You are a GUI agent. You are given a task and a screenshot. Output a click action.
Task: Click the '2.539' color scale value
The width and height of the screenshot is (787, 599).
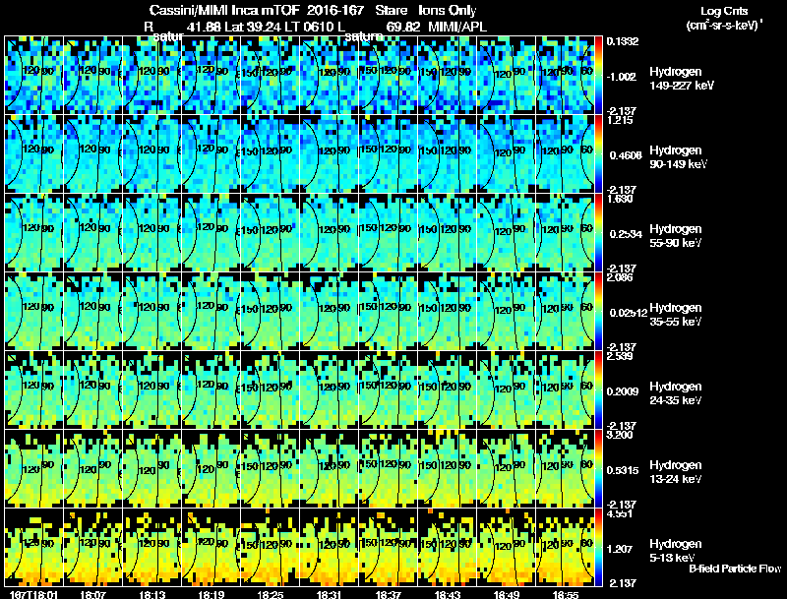point(620,356)
